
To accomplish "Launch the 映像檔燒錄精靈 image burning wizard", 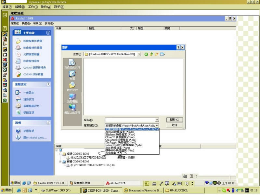I will click(32, 48).
